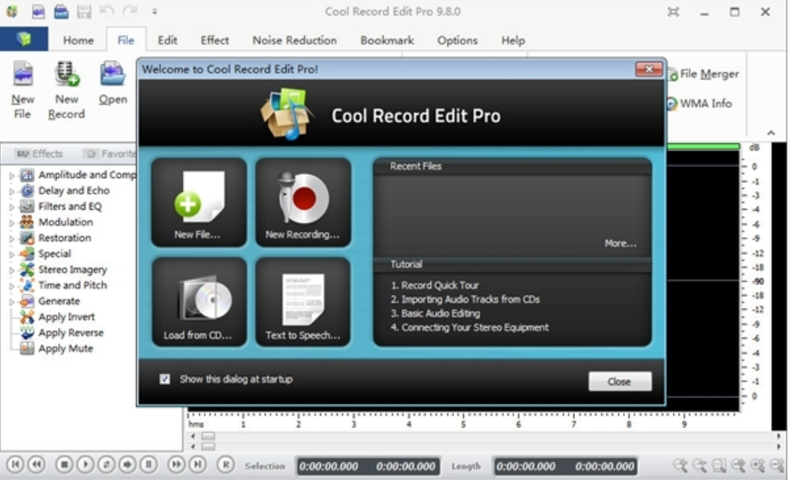Open the Options tab
The width and height of the screenshot is (789, 480).
(457, 40)
